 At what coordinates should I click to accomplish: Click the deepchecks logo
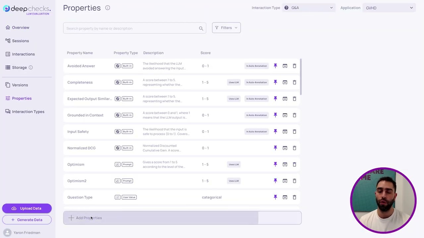coord(27,10)
